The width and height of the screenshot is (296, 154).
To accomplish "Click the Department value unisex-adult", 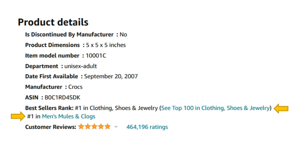I will coord(81,66).
